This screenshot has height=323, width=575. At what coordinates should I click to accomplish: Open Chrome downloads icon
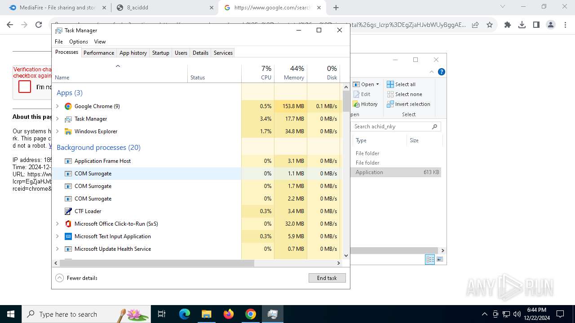point(522,25)
